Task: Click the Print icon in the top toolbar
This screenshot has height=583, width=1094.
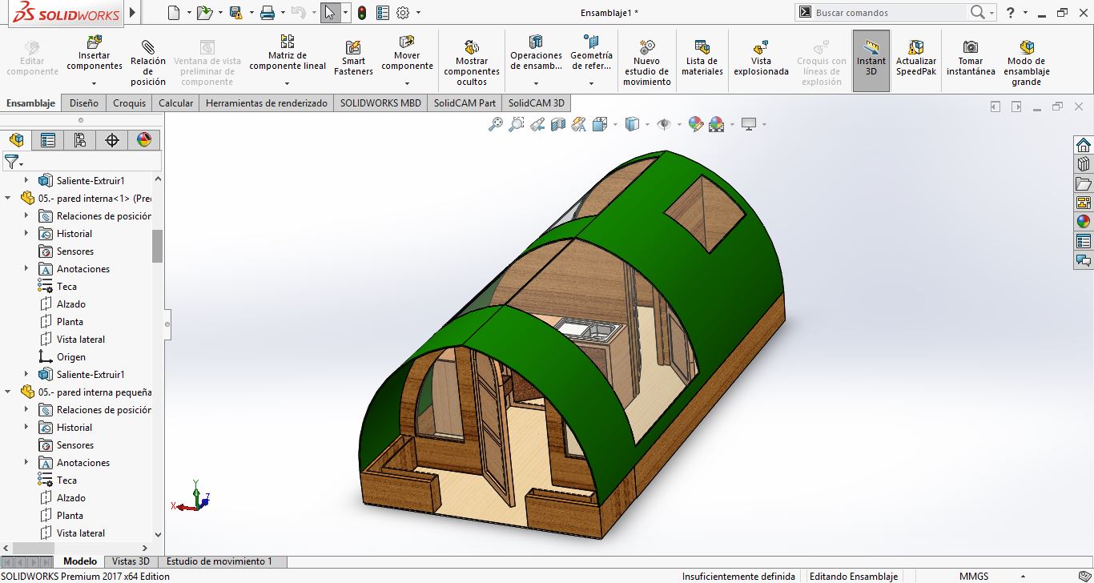Action: [x=267, y=13]
